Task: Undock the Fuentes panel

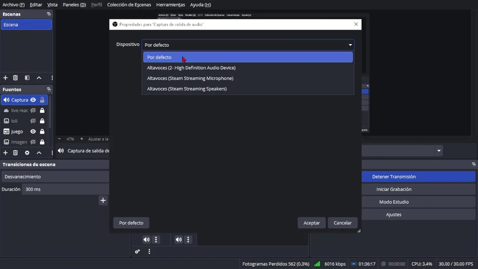Action: (x=49, y=89)
